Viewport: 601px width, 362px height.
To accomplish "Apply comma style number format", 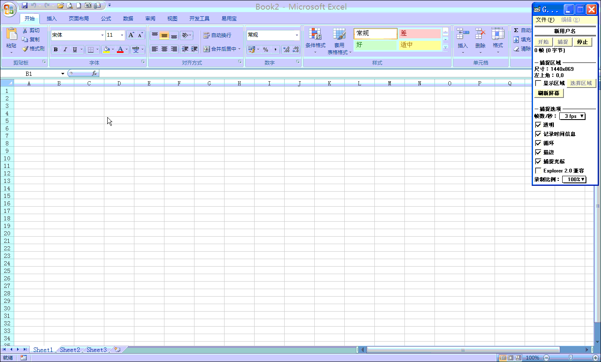I will (x=275, y=49).
